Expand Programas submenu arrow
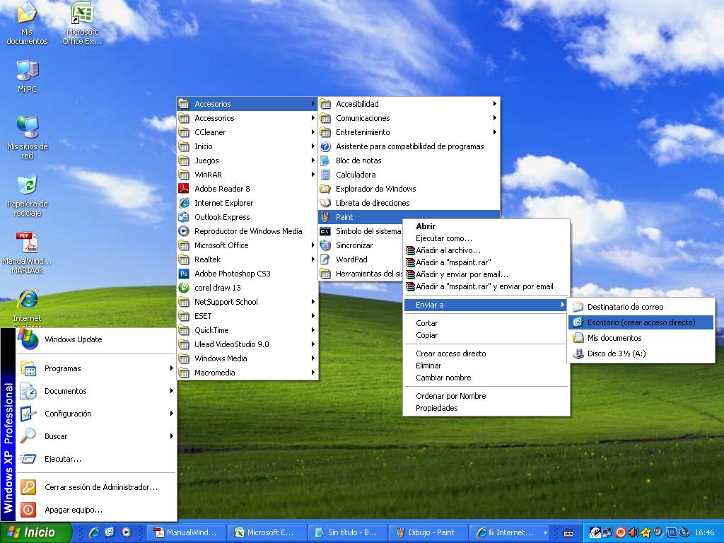The width and height of the screenshot is (724, 543). [x=171, y=368]
